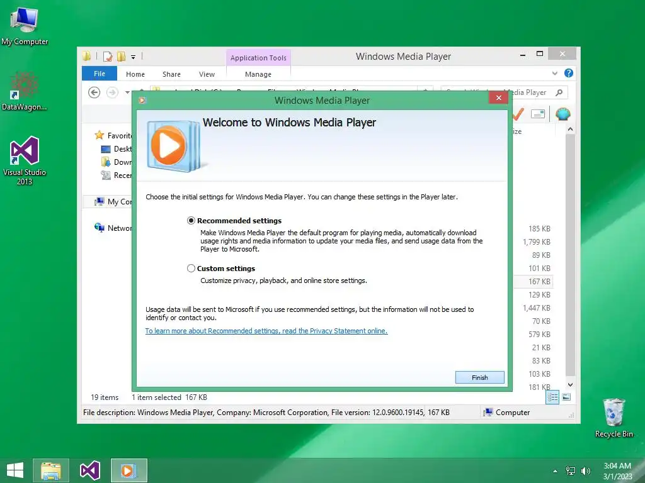Image resolution: width=645 pixels, height=483 pixels.
Task: Click the blue shell toolbar icon
Action: coord(562,114)
